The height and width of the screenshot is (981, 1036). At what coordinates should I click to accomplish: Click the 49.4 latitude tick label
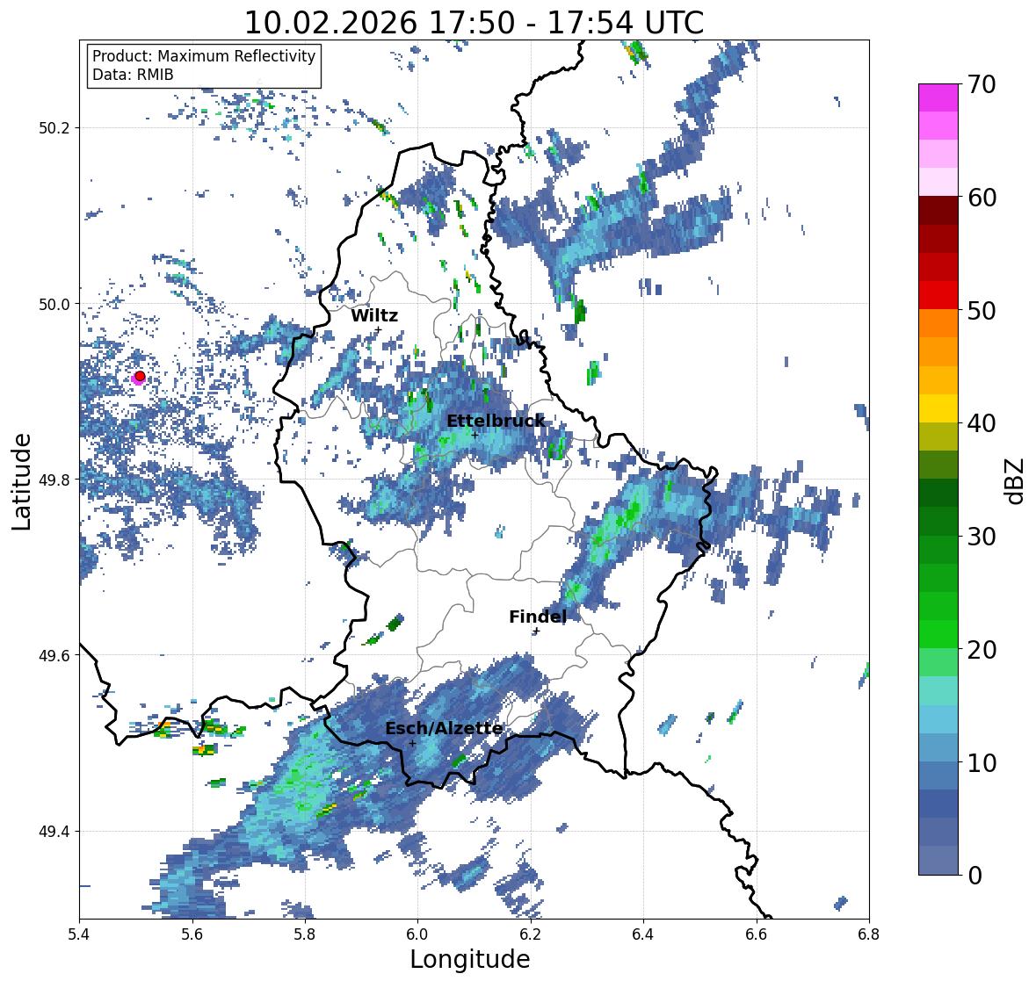tap(54, 832)
